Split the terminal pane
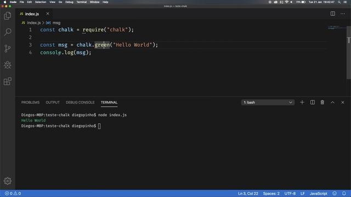The width and height of the screenshot is (351, 197). click(312, 102)
